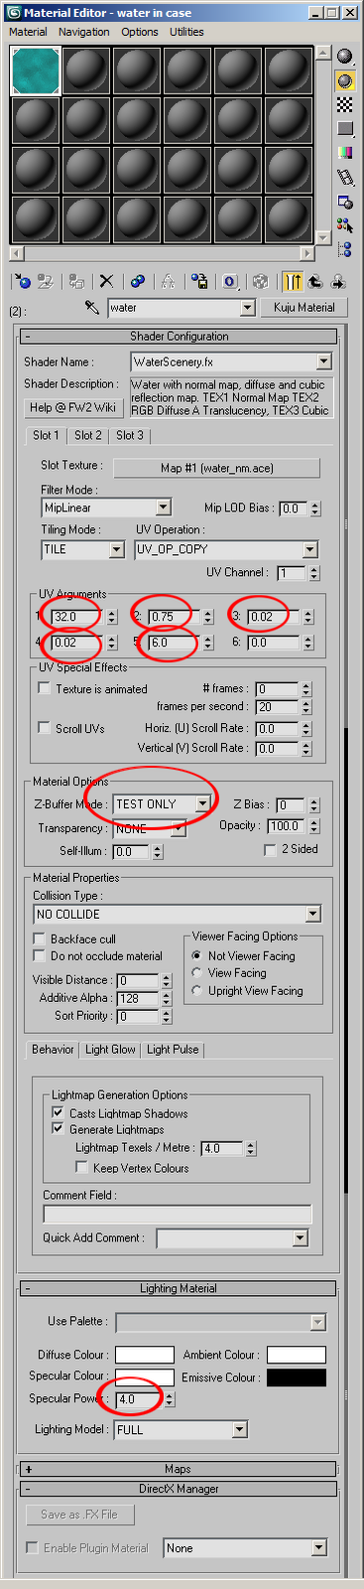The height and width of the screenshot is (1589, 364).
Task: Click the Sample Type sphere icon
Action: (x=344, y=57)
